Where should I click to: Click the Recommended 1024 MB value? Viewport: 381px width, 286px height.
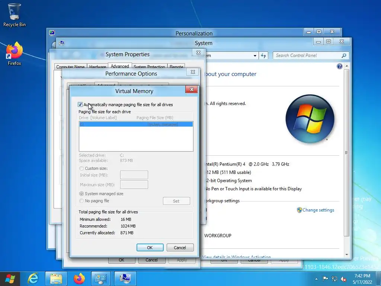128,226
